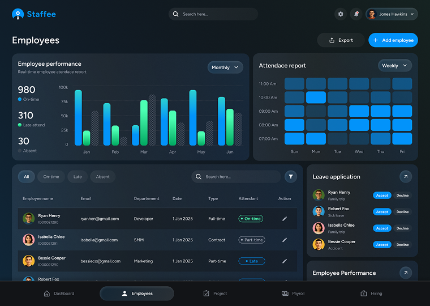Click the magnifier icon in table search

click(199, 177)
